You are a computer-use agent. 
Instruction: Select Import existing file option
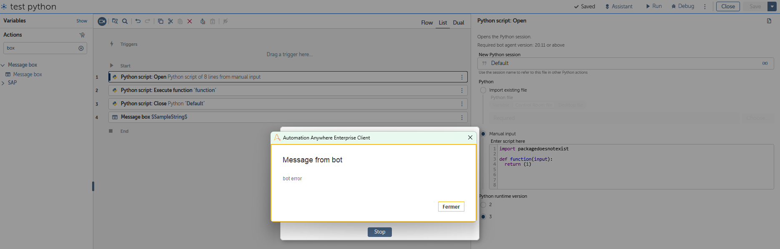point(483,90)
